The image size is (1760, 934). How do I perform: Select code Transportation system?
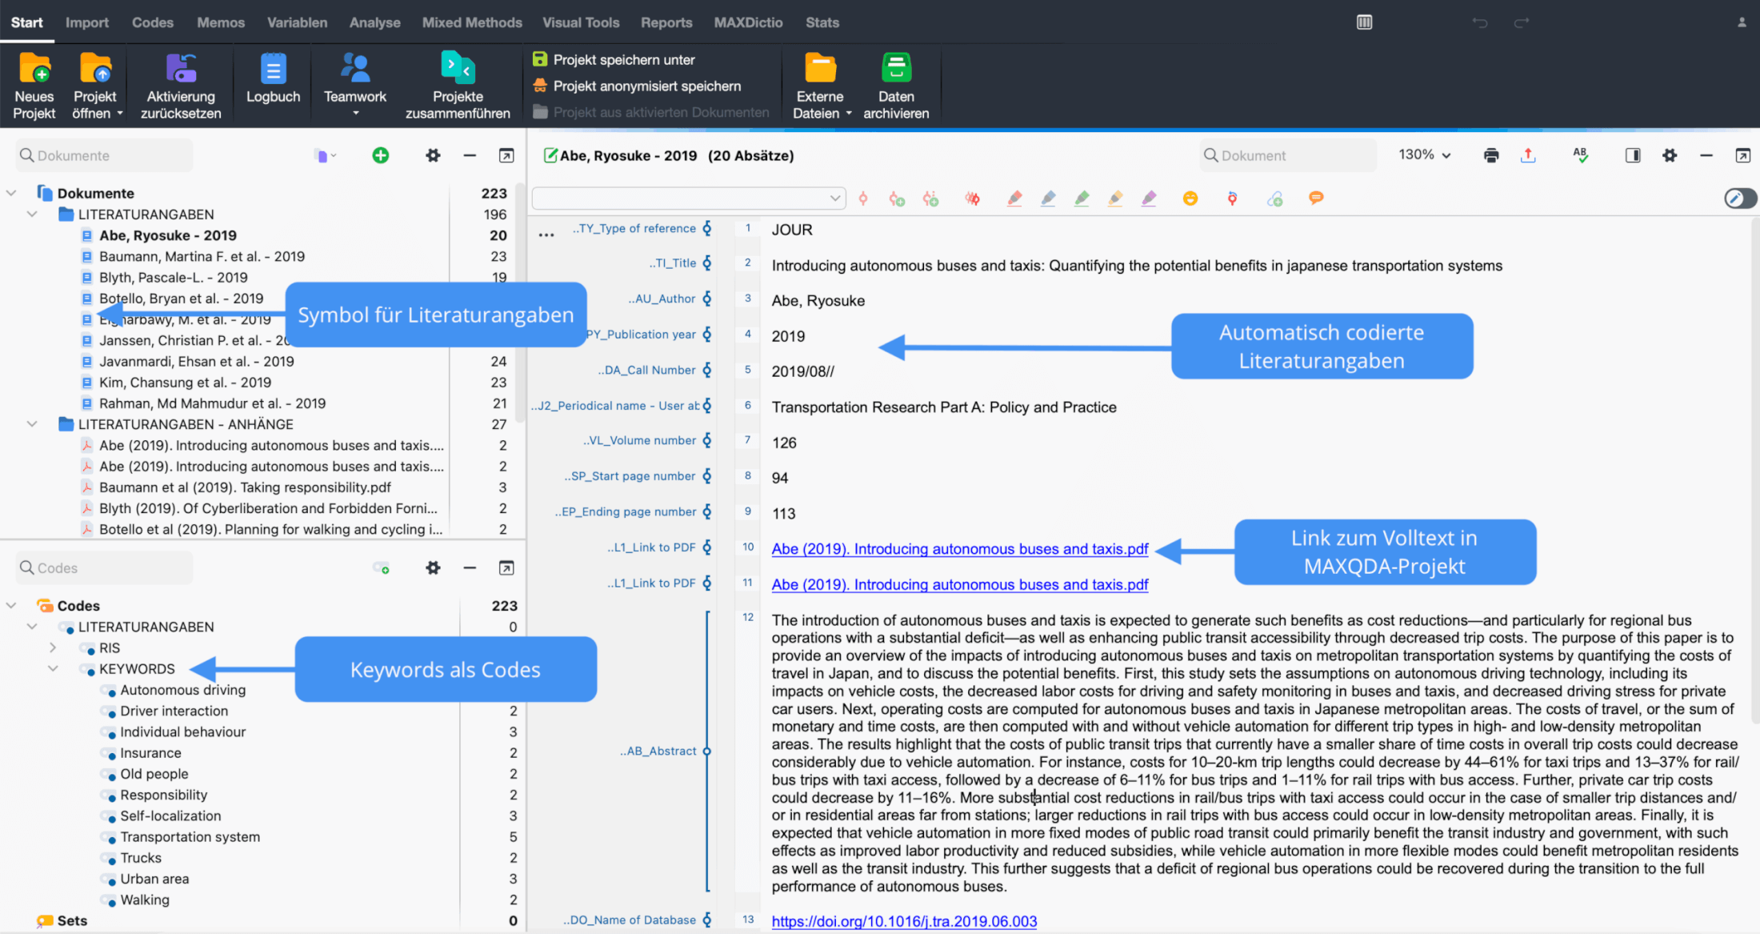click(x=190, y=836)
